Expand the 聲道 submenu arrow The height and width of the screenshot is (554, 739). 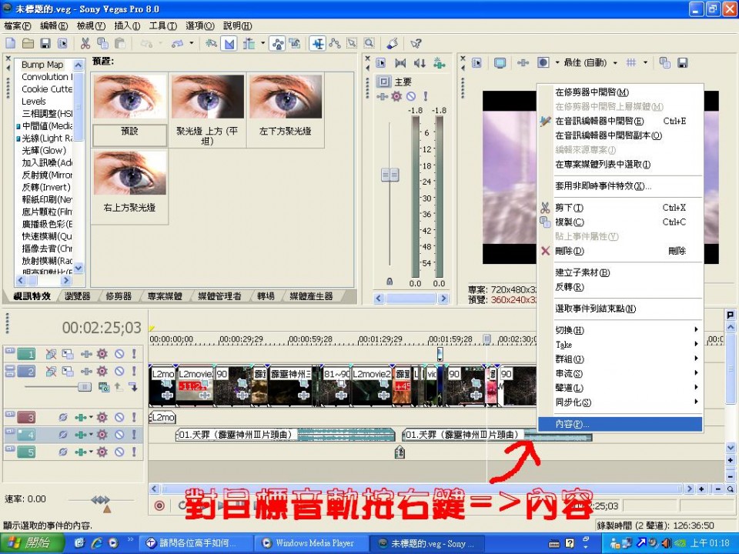click(696, 387)
